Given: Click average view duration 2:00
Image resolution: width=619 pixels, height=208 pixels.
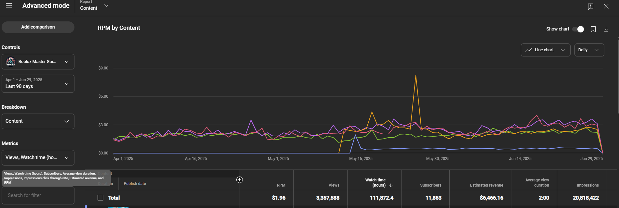Looking at the screenshot, I should pos(544,198).
